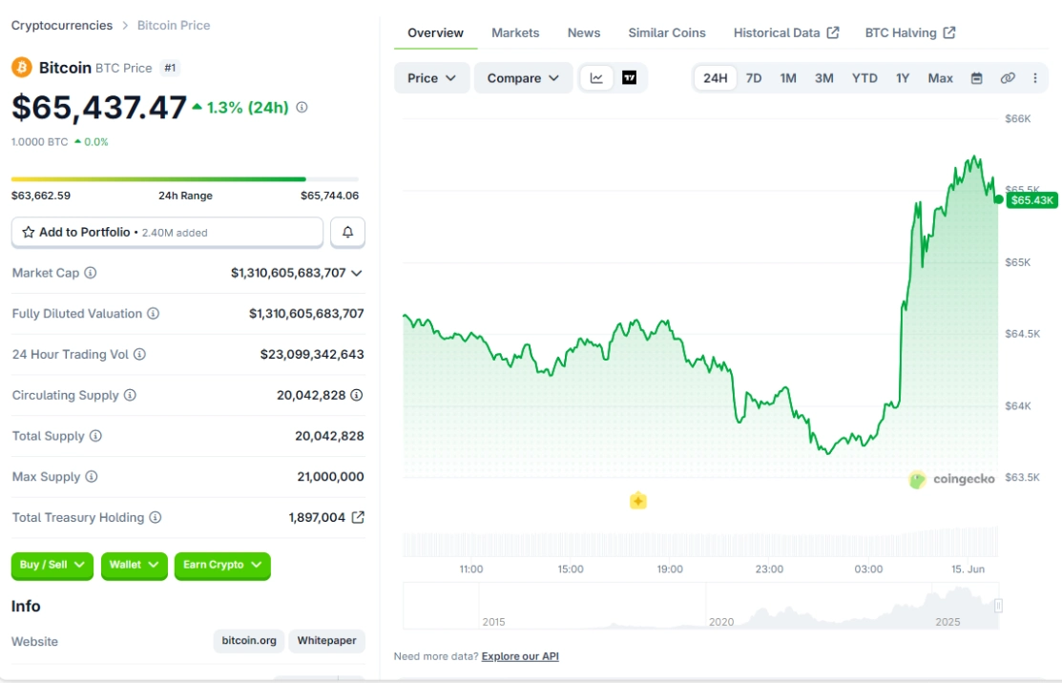Click star icon in Add to Portfolio
Screen dimensions: 1062x683
[x=29, y=232]
